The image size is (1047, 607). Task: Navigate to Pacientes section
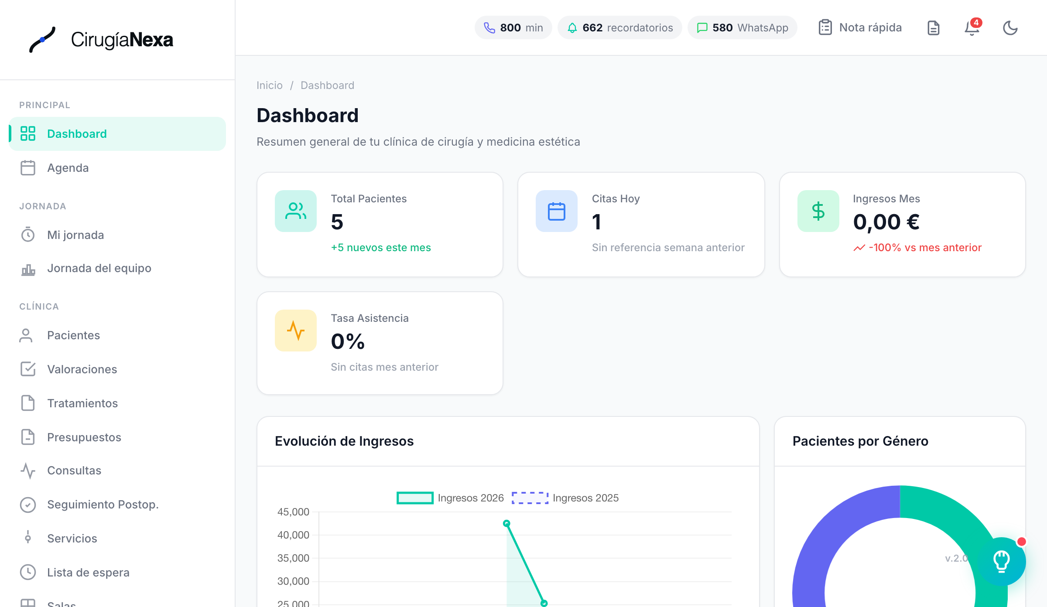point(117,335)
